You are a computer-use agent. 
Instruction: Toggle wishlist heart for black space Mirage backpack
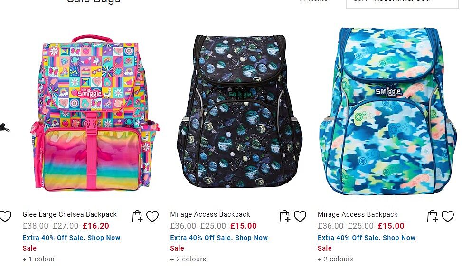(300, 216)
